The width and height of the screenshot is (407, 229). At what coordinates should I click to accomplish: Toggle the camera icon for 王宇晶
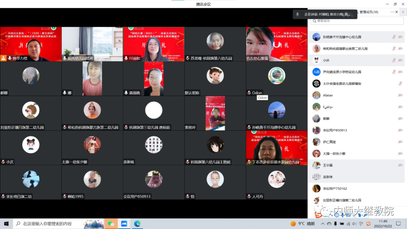400,165
